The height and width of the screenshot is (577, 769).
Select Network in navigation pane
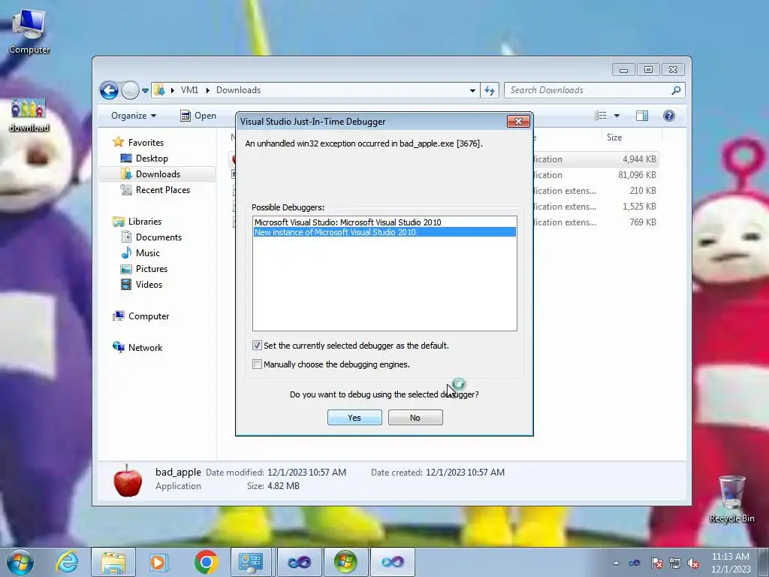point(145,348)
